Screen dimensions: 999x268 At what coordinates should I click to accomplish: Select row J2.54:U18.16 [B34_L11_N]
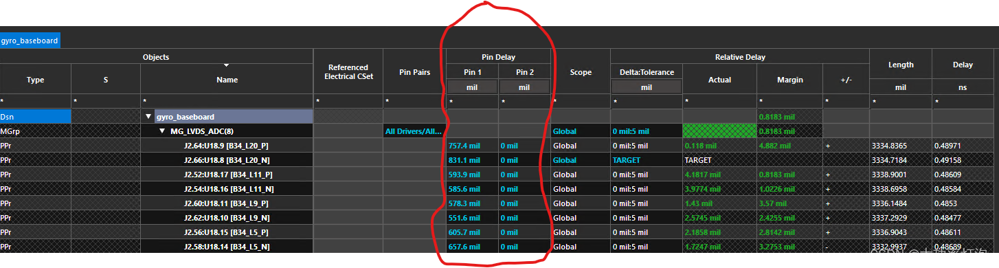pos(228,189)
